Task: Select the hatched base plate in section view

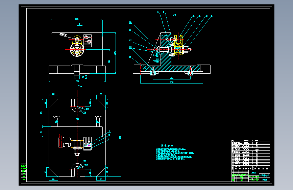Action: coord(172,68)
